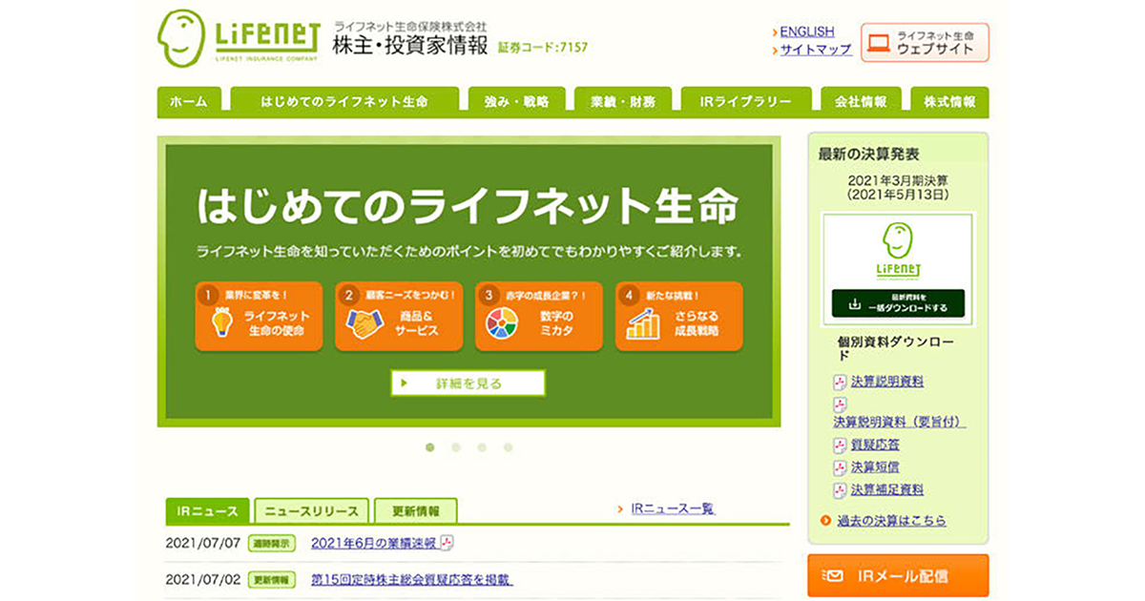Click the date 2021/07/02
The height and width of the screenshot is (601, 1145).
click(x=203, y=579)
